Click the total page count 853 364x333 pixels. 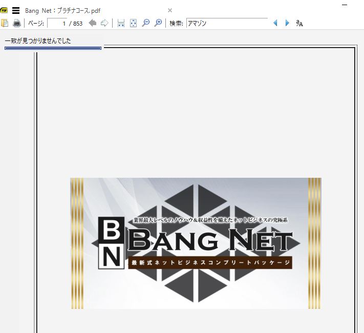tap(78, 24)
